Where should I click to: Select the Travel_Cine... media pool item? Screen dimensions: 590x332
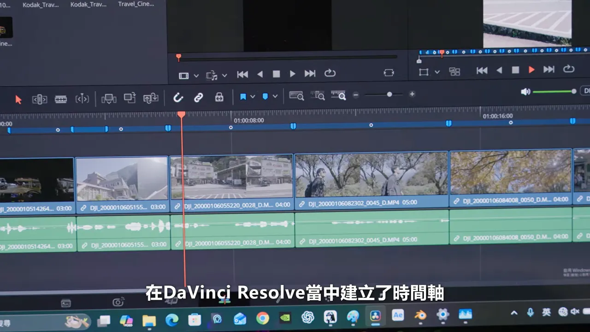click(136, 4)
